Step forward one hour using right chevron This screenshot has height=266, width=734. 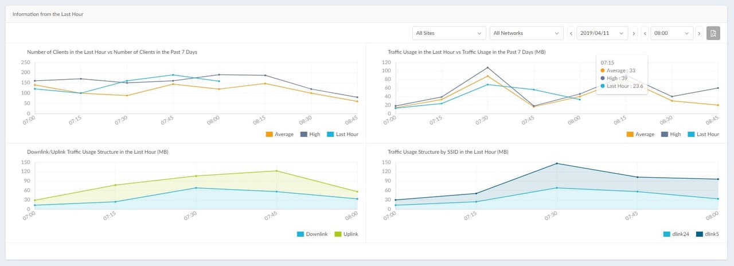pos(699,33)
